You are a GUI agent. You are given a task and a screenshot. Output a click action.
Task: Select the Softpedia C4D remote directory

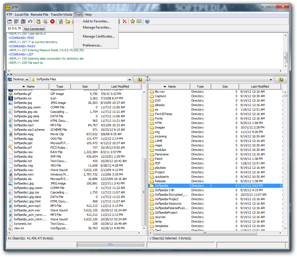215,190
